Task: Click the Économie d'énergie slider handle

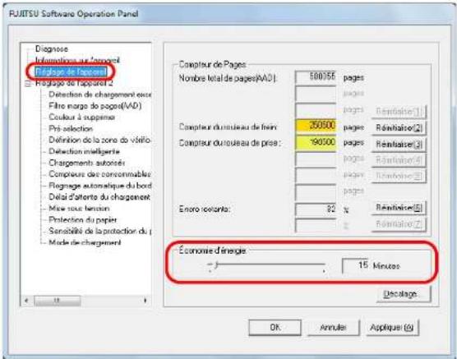Action: point(216,265)
